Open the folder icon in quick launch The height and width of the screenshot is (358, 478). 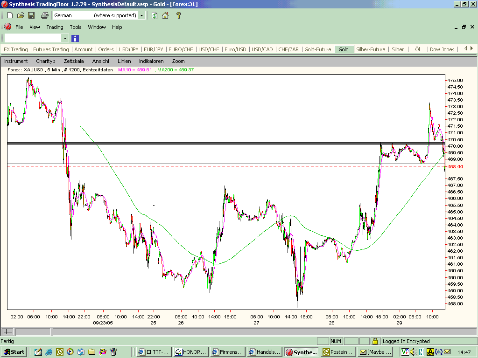(91, 352)
